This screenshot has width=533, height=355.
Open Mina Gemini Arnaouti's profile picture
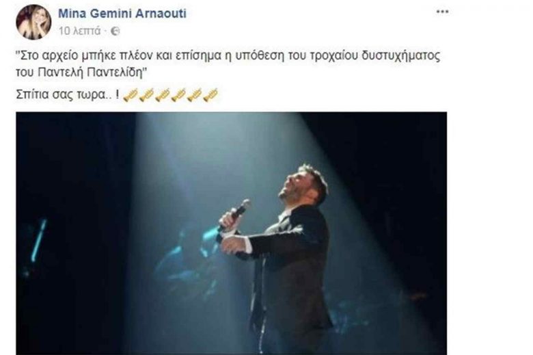coord(33,22)
